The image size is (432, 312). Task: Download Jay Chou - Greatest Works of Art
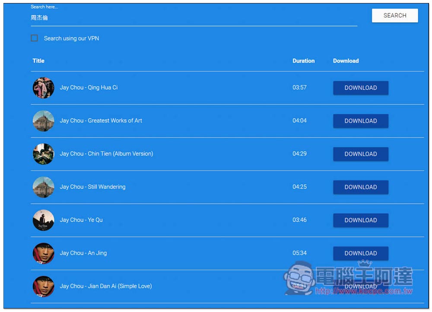pos(360,121)
